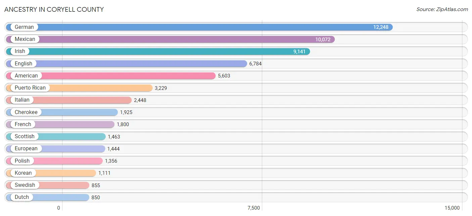Click the chart title Ancestry in Coryell County
Image resolution: width=472 pixels, height=216 pixels.
54,9
